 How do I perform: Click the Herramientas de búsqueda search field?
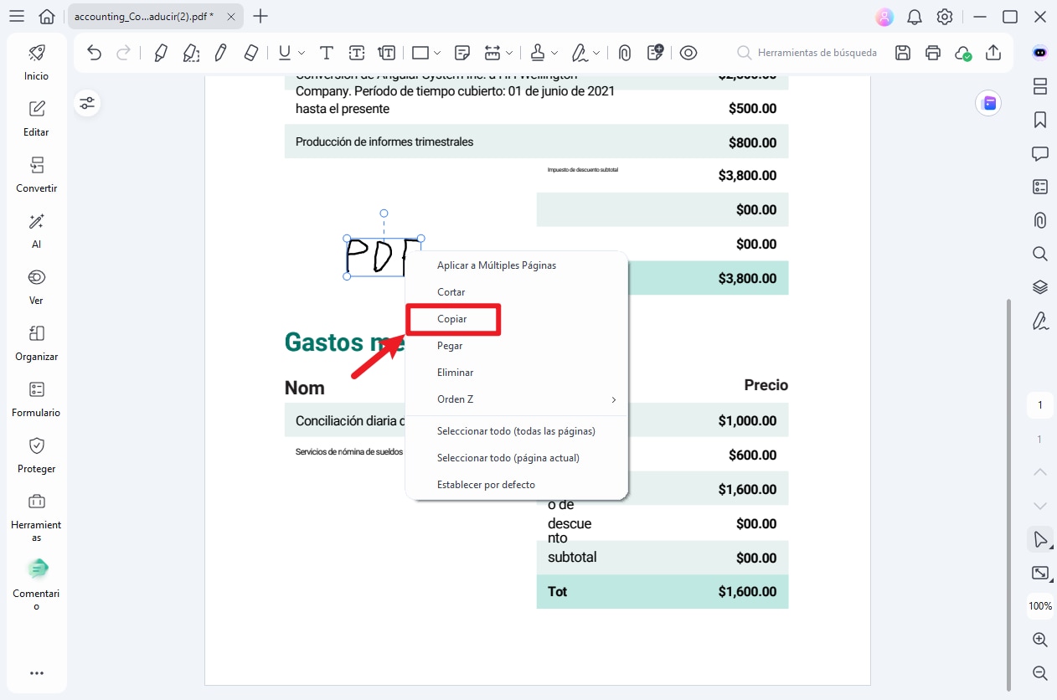pyautogui.click(x=817, y=53)
